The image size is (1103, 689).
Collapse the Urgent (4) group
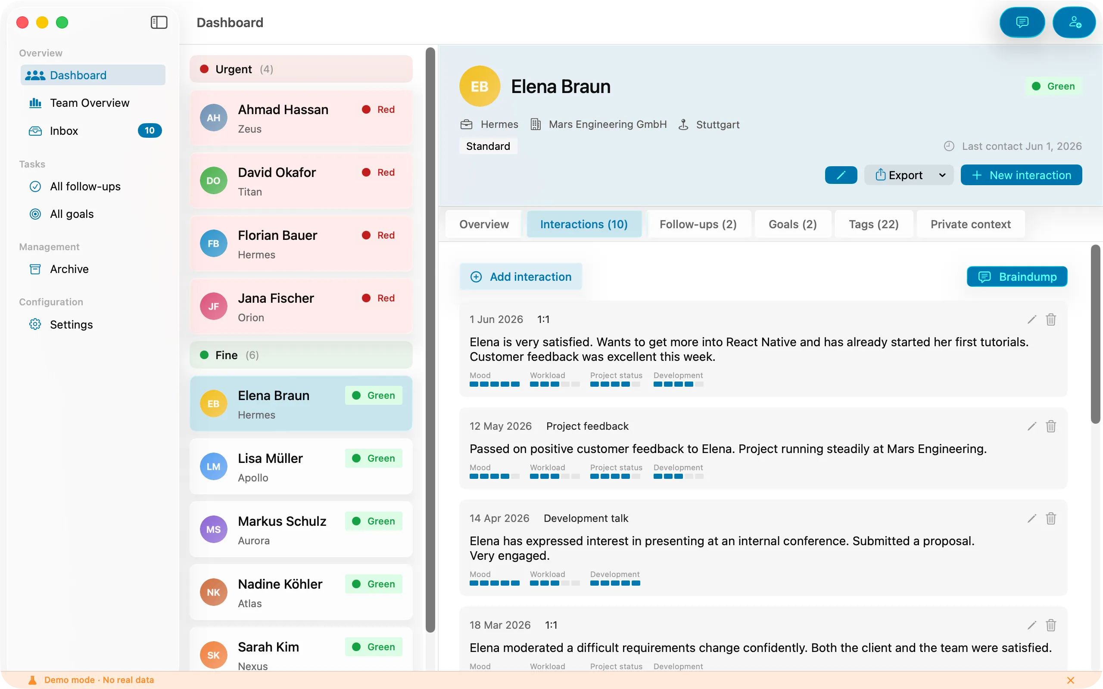tap(301, 69)
